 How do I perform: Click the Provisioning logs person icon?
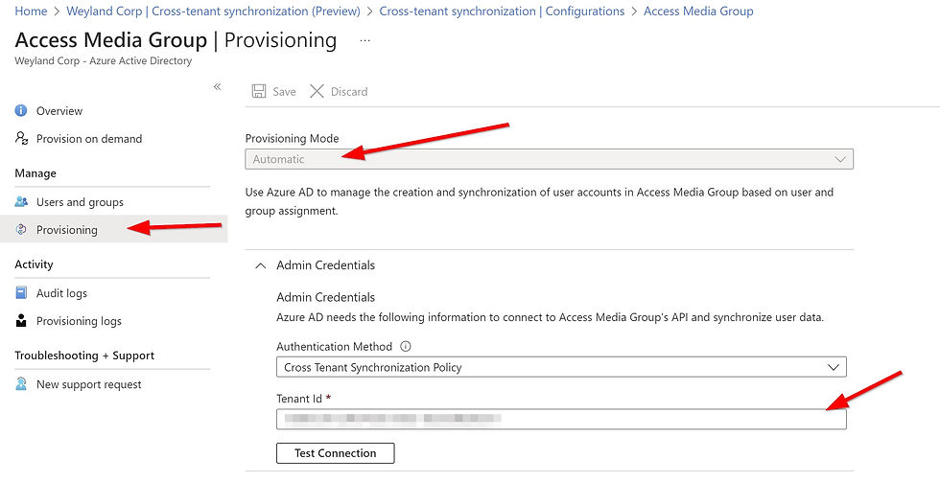(x=21, y=320)
